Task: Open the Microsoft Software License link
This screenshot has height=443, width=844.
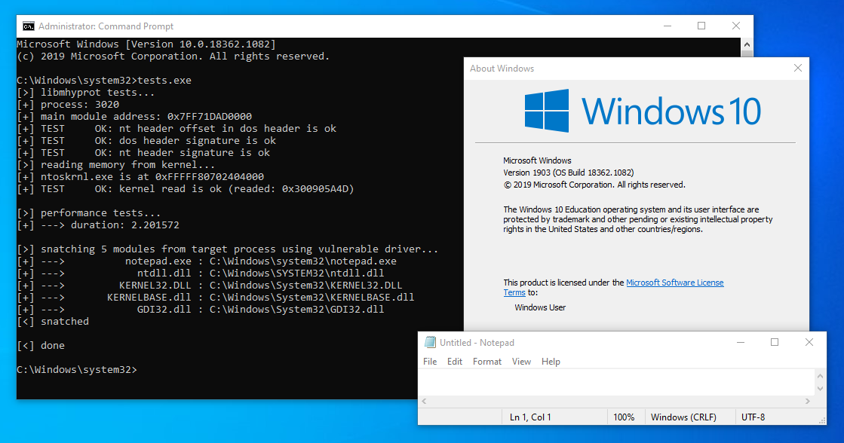Action: pyautogui.click(x=674, y=283)
